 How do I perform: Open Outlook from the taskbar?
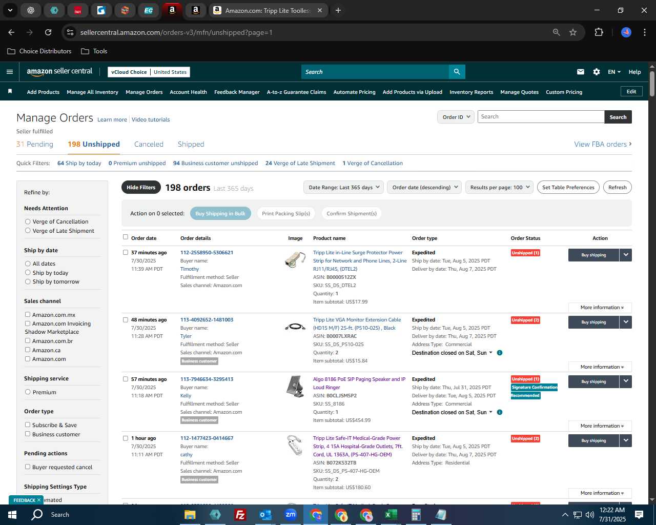coord(265,515)
